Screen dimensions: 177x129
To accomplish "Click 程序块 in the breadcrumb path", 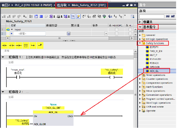I will pos(62,5).
